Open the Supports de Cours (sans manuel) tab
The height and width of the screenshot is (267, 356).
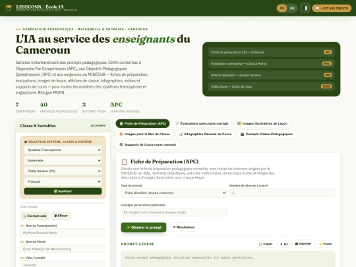tap(148, 144)
